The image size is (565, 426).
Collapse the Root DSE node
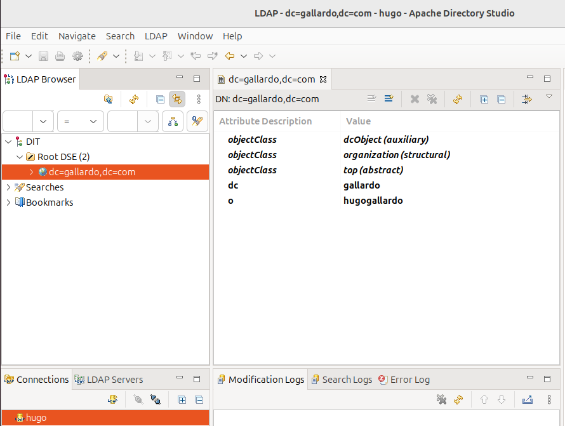[x=20, y=157]
